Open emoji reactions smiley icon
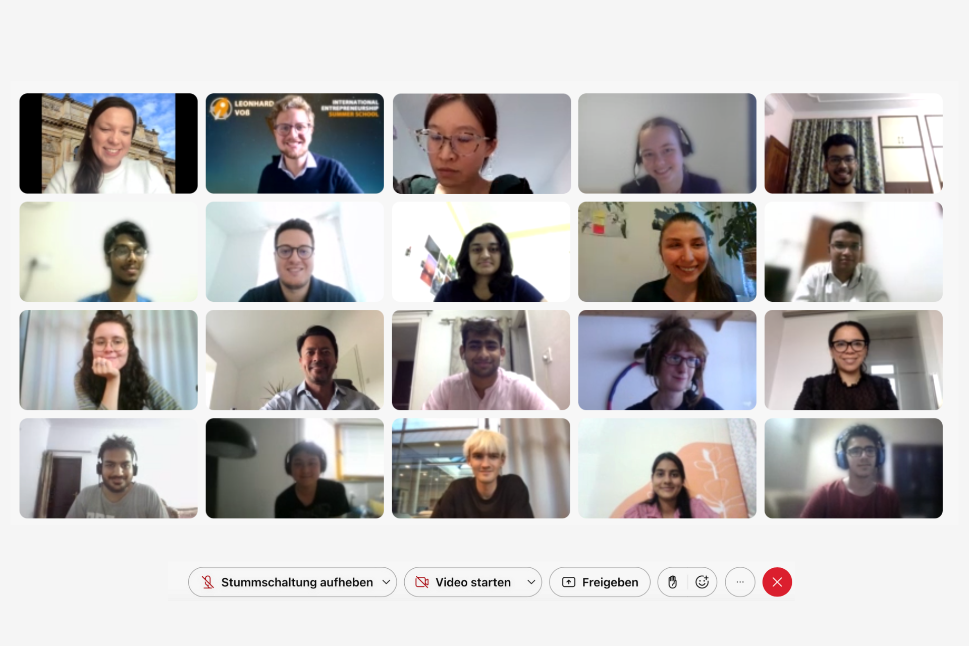The width and height of the screenshot is (969, 646). 702,582
